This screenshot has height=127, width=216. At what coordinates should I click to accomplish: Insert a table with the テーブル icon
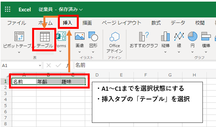tap(45, 37)
